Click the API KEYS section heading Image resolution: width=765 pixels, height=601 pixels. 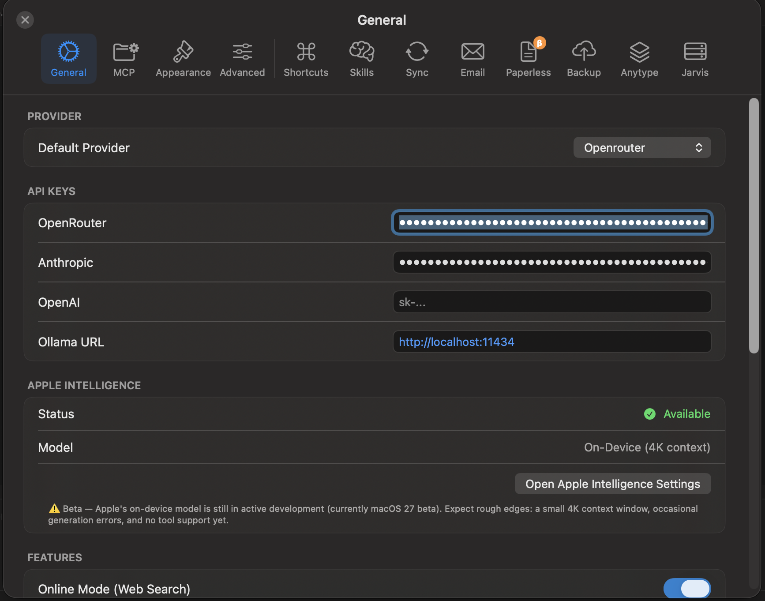(52, 191)
